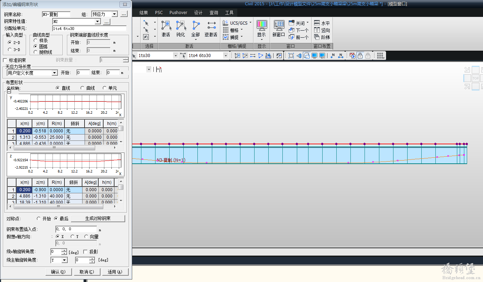Click the double-arrow line select icon in toolbar

pos(253,56)
